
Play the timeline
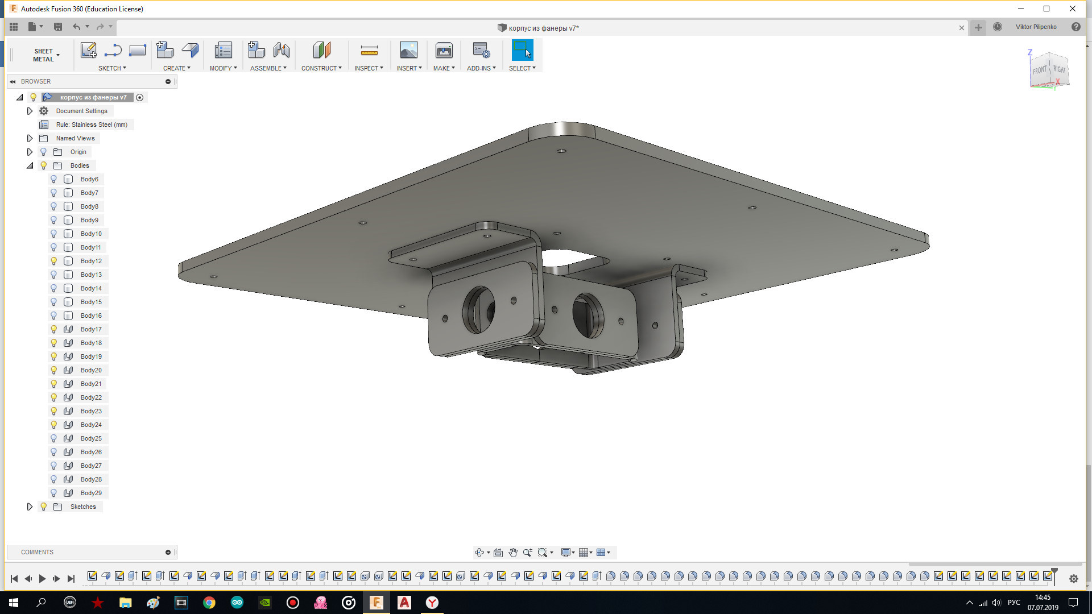click(x=42, y=579)
